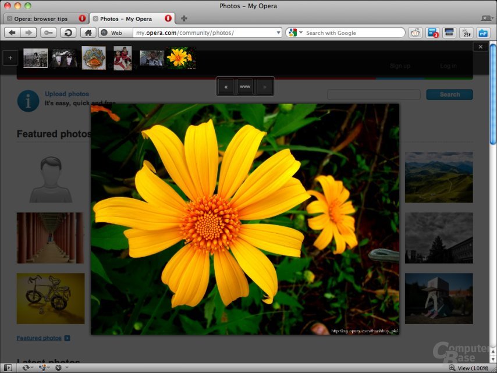
Task: Click the large yellow flower image
Action: point(245,219)
